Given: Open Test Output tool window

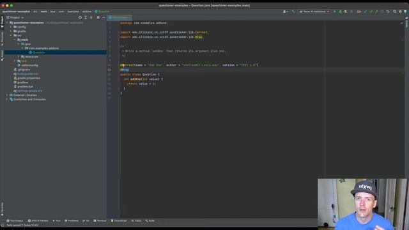Looking at the screenshot, I should coord(15,220).
